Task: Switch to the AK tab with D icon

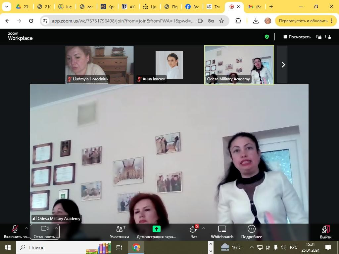Action: [x=128, y=7]
